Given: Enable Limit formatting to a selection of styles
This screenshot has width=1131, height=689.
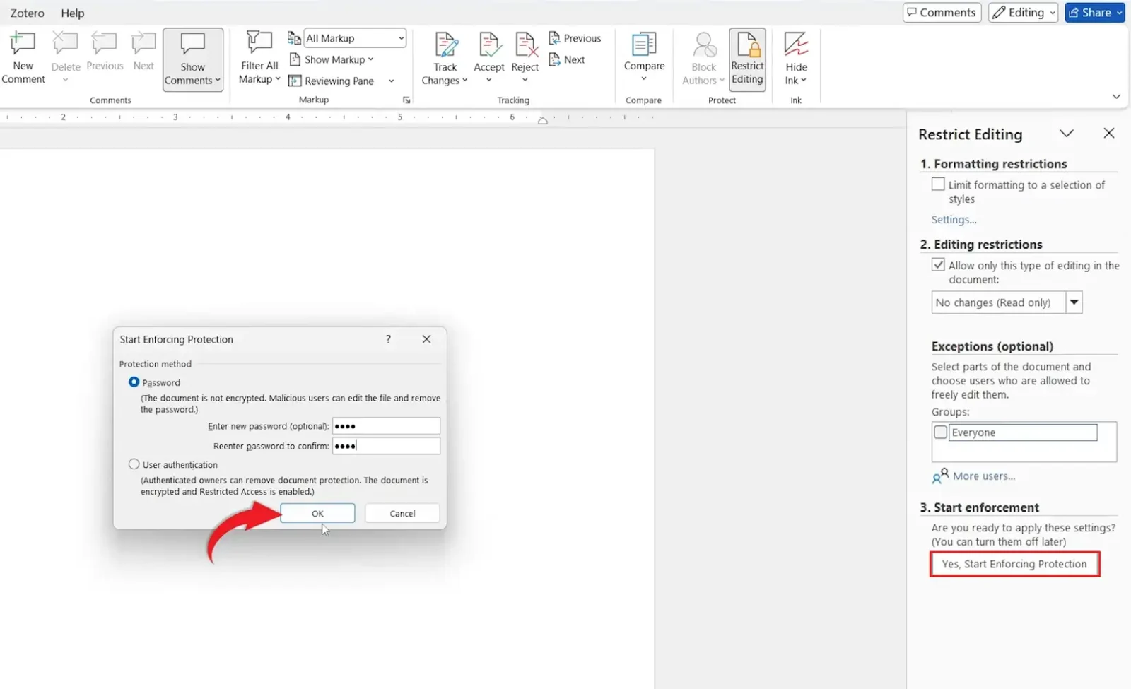Looking at the screenshot, I should click(938, 184).
